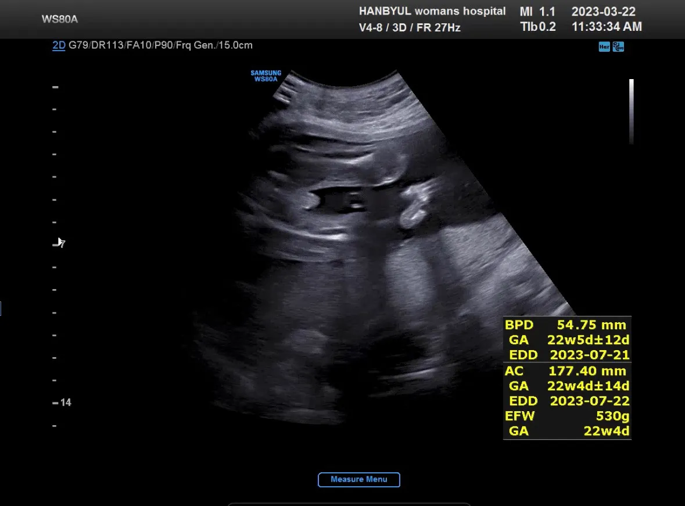Click the TIb 0.2 readout
The height and width of the screenshot is (506, 685).
tap(538, 27)
